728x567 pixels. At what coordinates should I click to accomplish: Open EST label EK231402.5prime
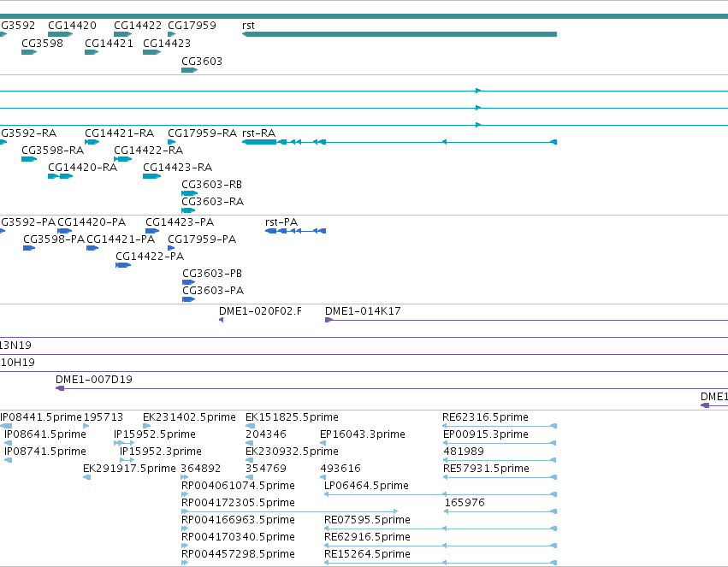(189, 417)
